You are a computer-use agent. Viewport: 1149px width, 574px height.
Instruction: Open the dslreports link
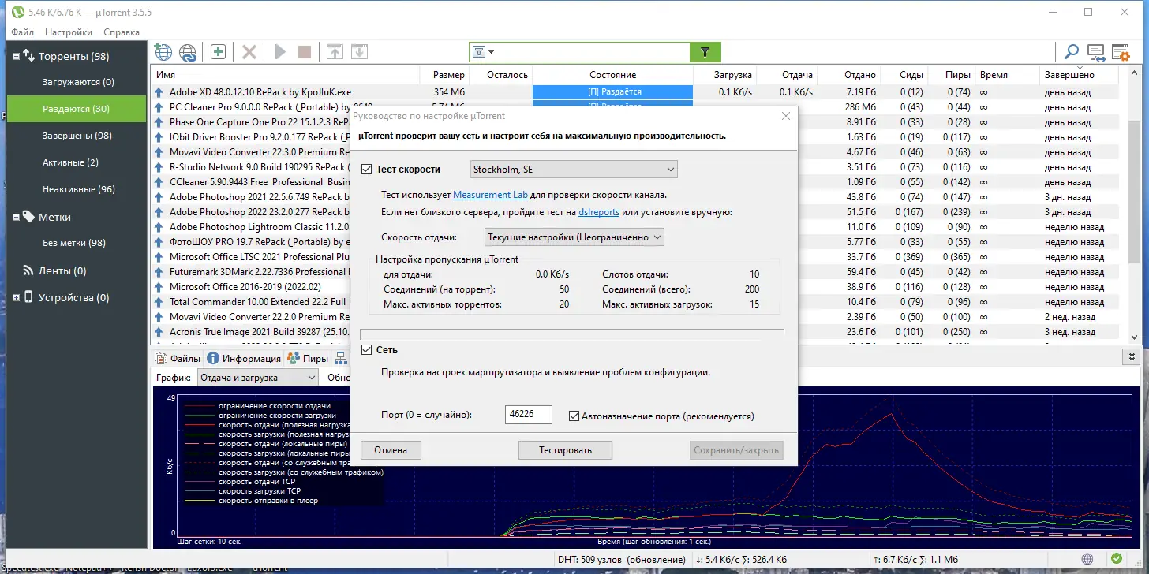point(599,212)
